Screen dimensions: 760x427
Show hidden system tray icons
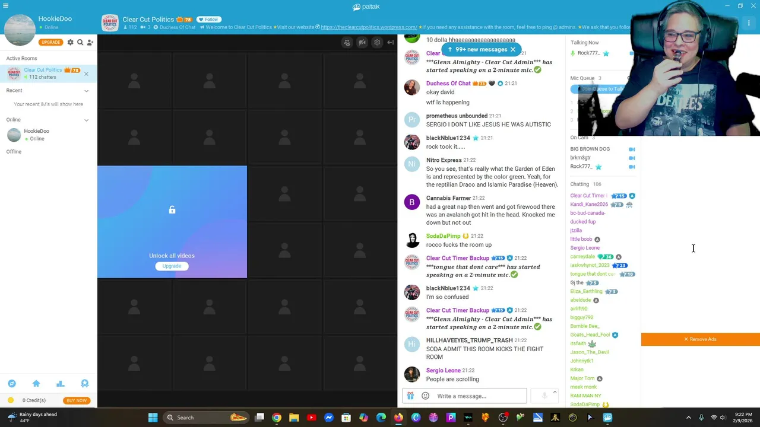tap(689, 418)
